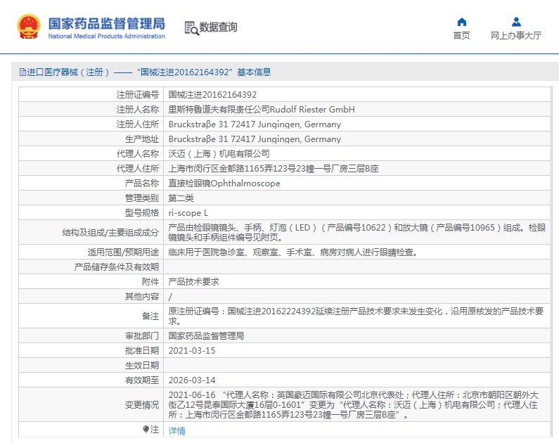Click approval date 2021-03-15
Screen dimensions: 559x443
coord(192,351)
